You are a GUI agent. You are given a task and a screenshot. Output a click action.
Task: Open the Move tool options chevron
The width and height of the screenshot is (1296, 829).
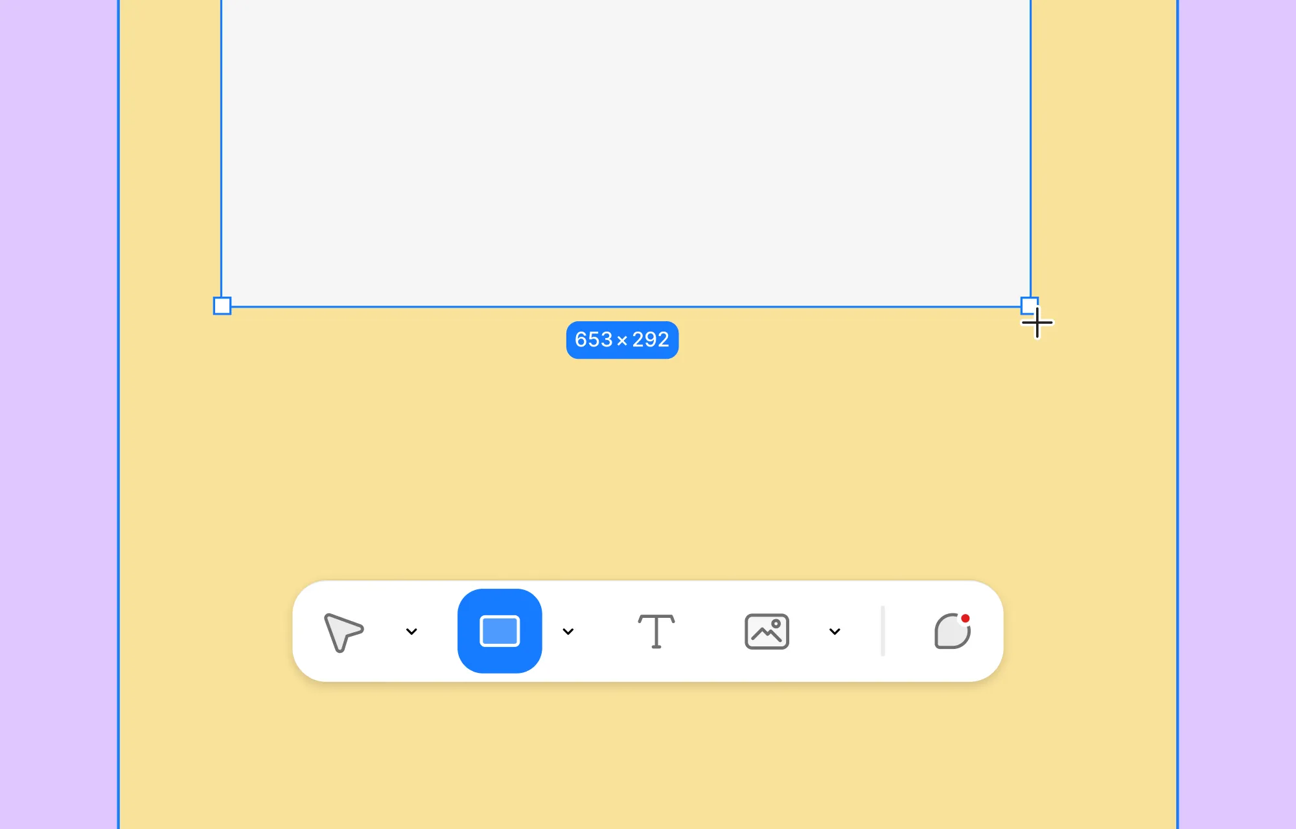tap(411, 631)
